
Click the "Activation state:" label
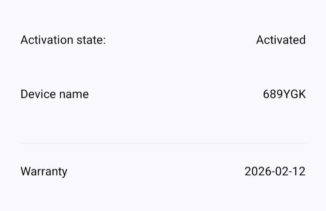(63, 40)
